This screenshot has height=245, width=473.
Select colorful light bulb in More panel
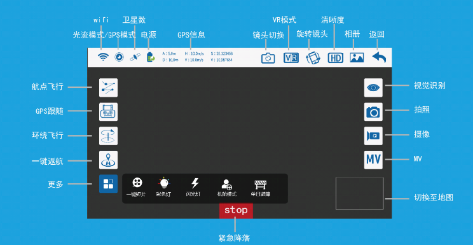coord(163,187)
